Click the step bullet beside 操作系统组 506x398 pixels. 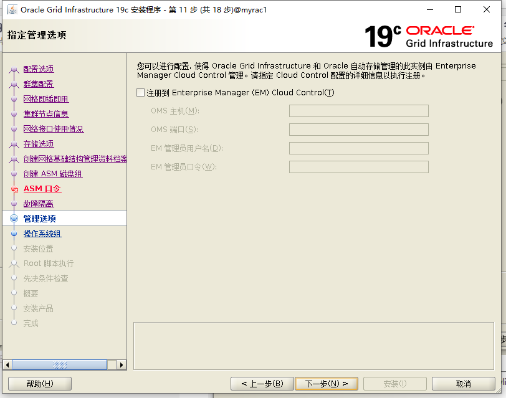coord(14,234)
